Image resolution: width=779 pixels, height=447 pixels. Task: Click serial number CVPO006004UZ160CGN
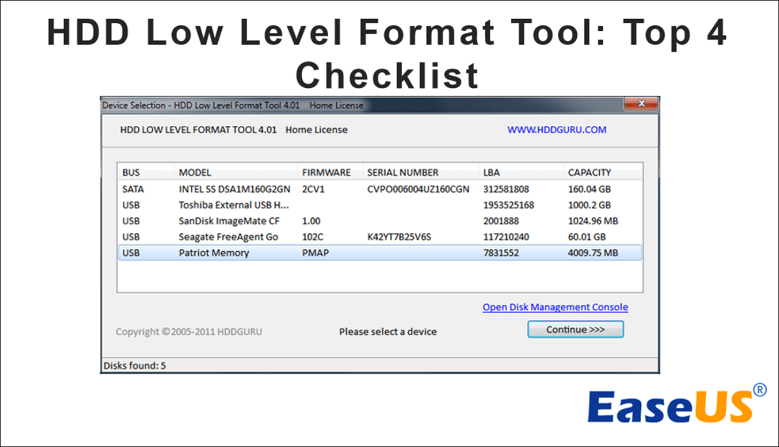[418, 189]
